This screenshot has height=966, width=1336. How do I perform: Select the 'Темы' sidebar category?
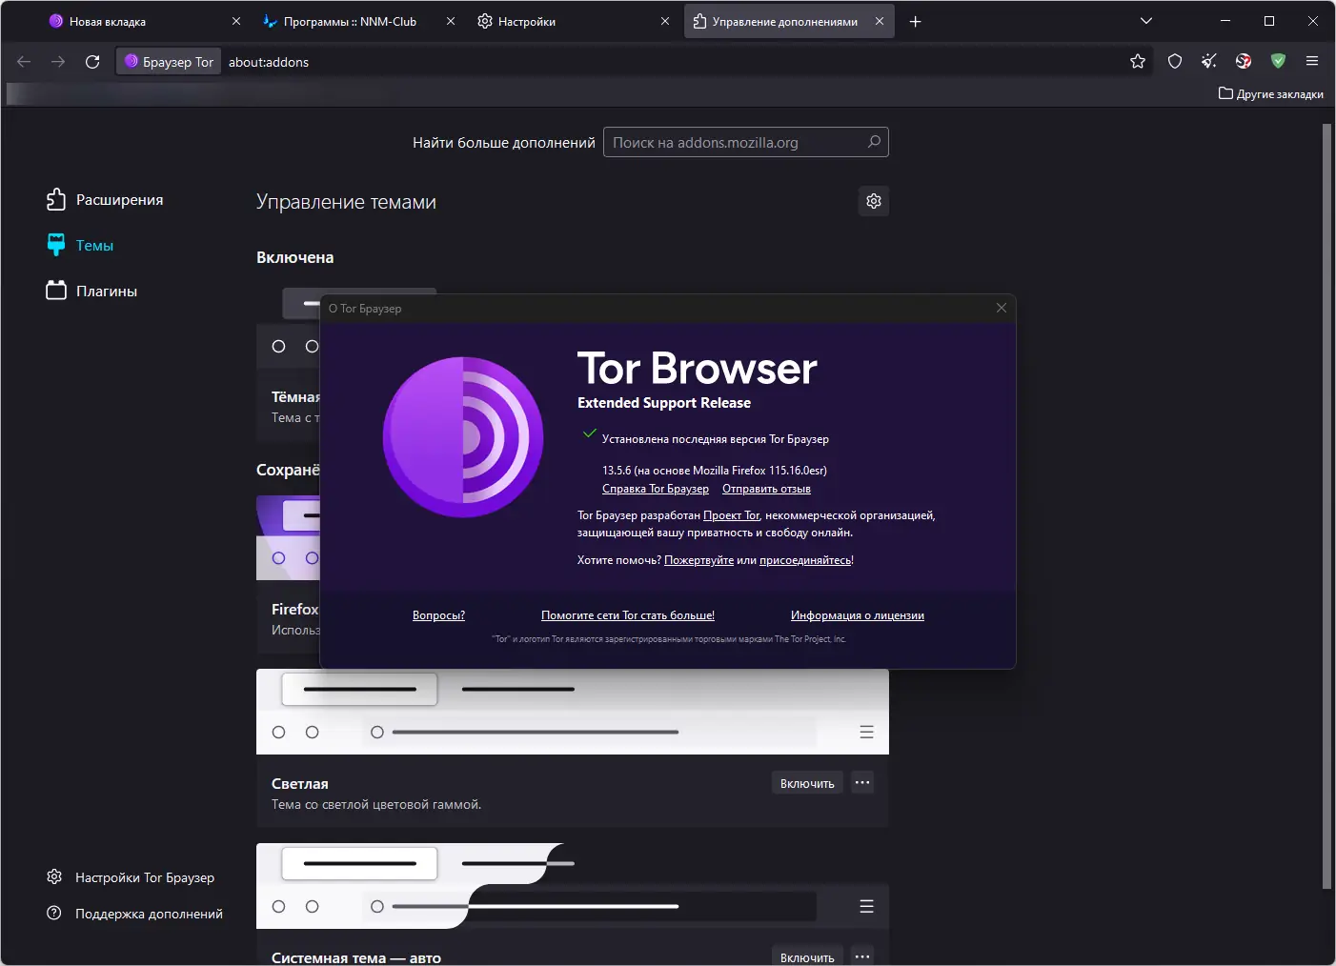pyautogui.click(x=80, y=245)
